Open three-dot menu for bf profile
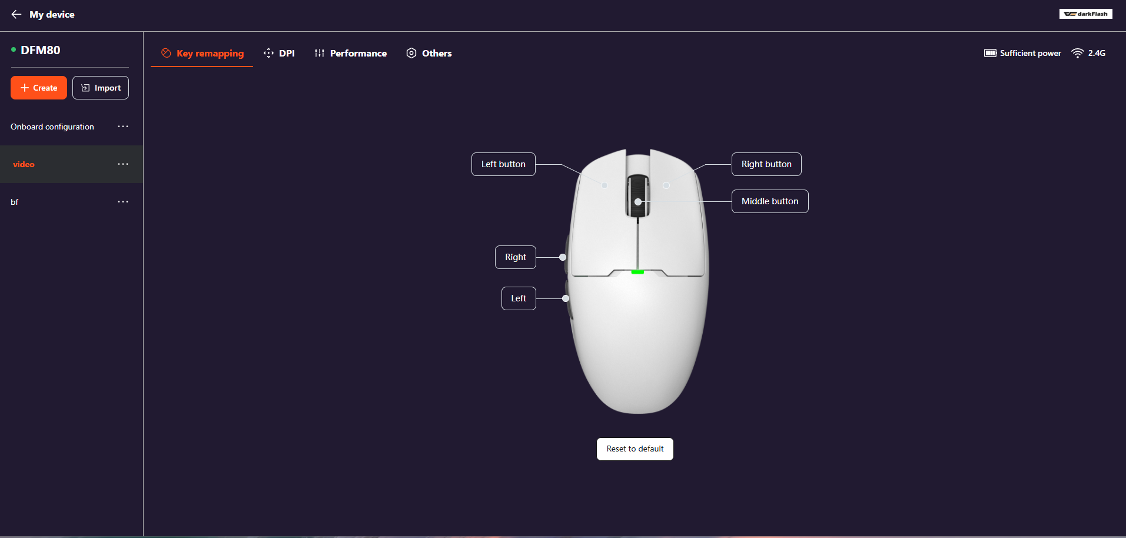This screenshot has height=538, width=1126. pos(123,202)
